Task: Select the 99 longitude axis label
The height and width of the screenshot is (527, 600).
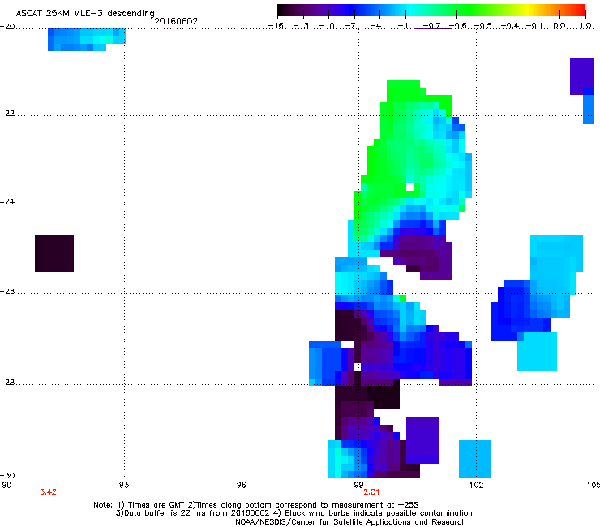Action: (358, 485)
